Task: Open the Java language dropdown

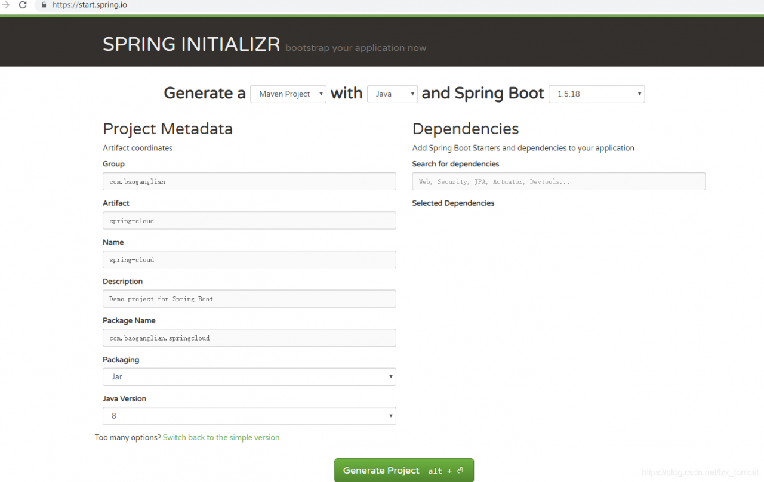Action: [x=392, y=94]
